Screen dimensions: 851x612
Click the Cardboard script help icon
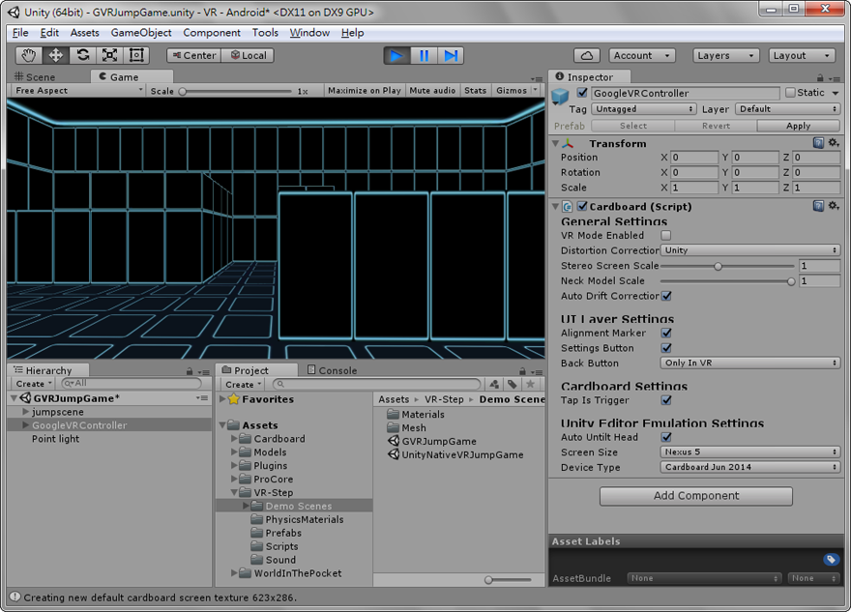point(818,206)
